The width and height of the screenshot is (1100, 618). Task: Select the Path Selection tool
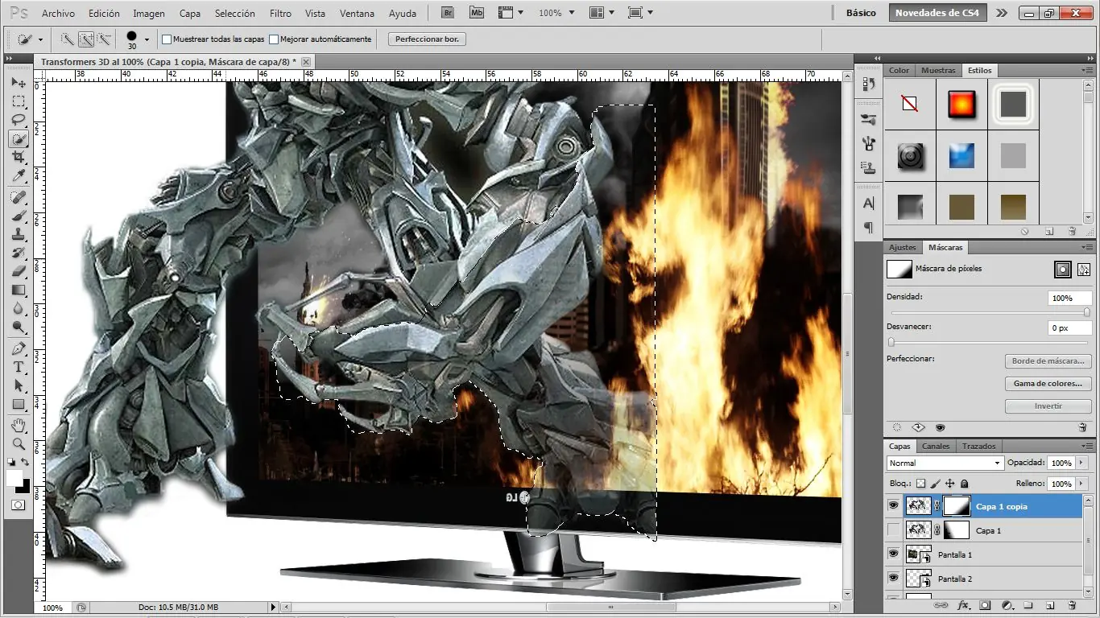(x=18, y=385)
